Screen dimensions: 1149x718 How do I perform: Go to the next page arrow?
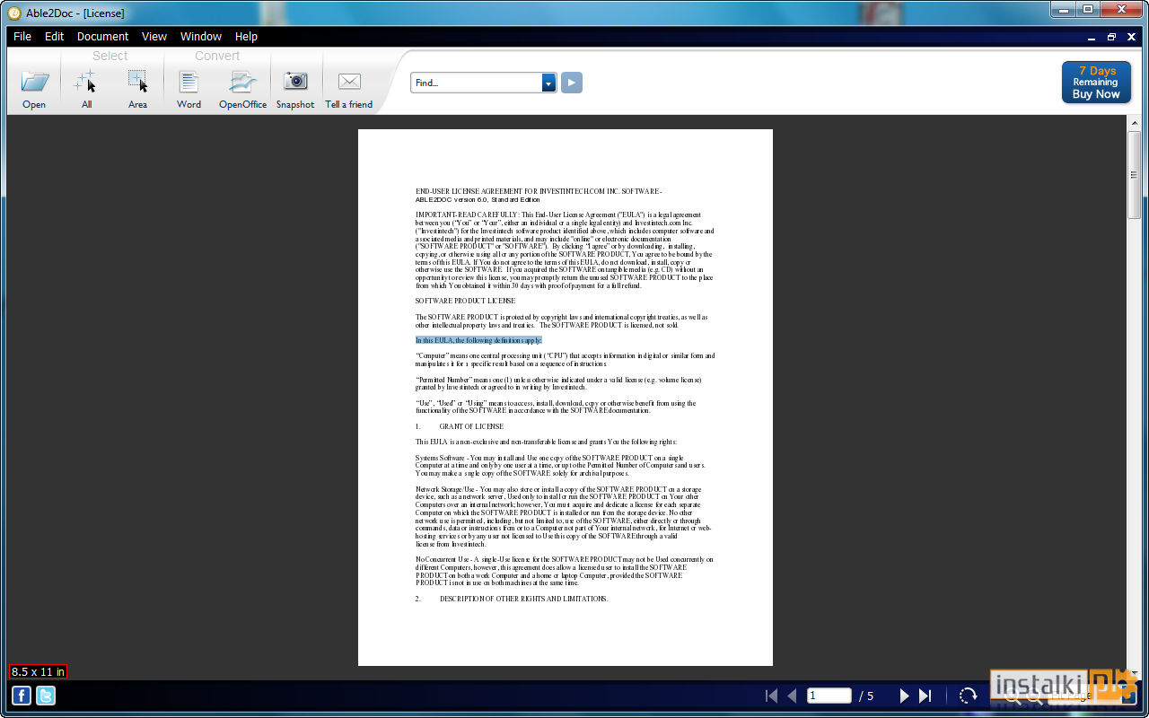click(904, 696)
